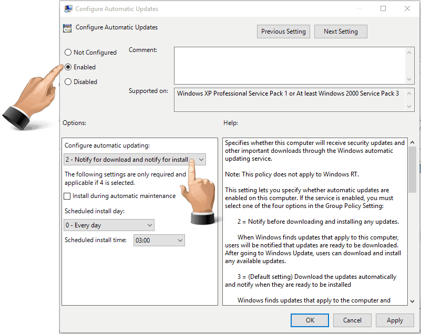This screenshot has width=421, height=334.
Task: Click the Comment box scroll down arrow
Action: click(409, 79)
